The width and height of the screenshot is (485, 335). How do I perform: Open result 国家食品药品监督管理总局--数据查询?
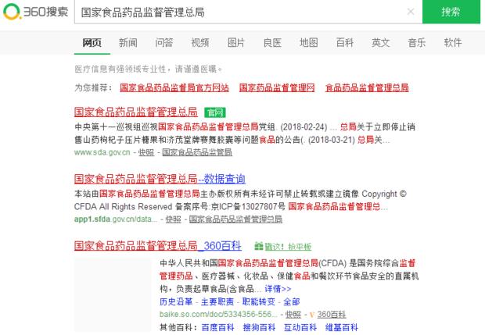(x=160, y=179)
